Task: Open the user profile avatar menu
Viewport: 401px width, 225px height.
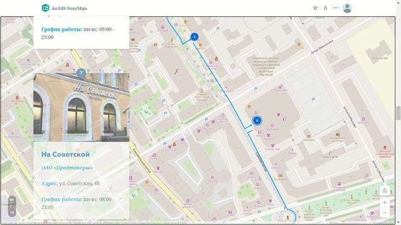Action: pos(347,8)
